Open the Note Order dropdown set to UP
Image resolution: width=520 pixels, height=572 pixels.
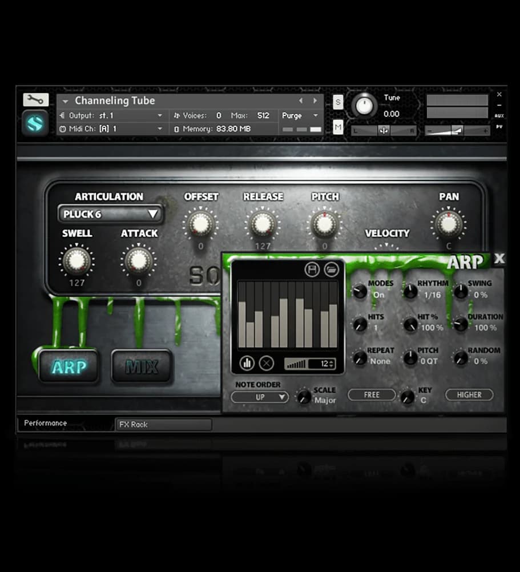coord(260,397)
